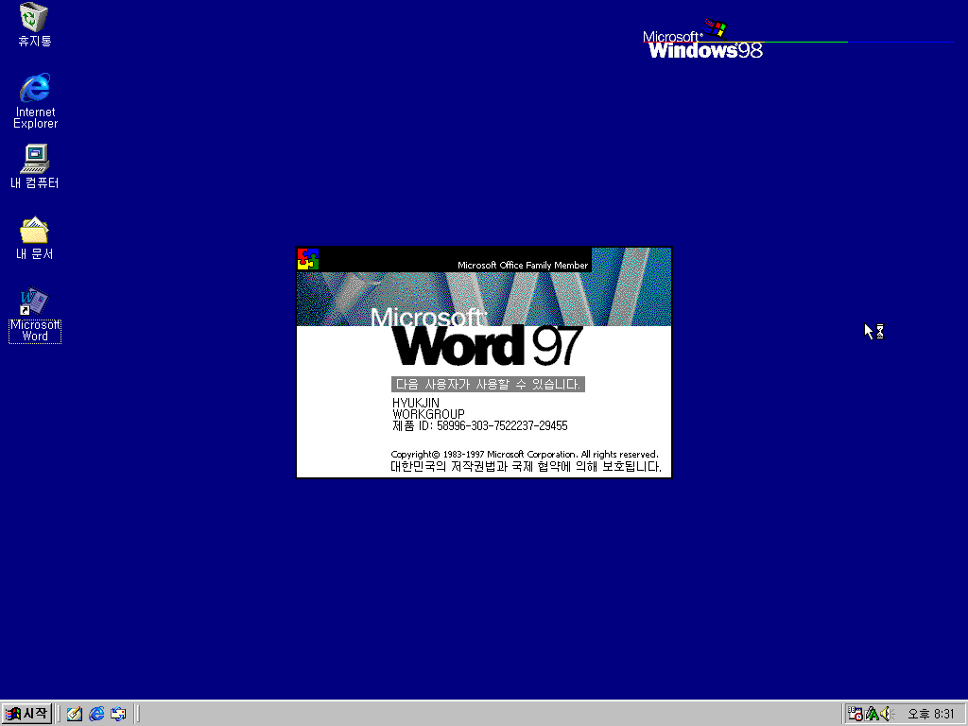
Task: Click the 대한민국의 저작권법 notice line
Action: click(x=526, y=467)
